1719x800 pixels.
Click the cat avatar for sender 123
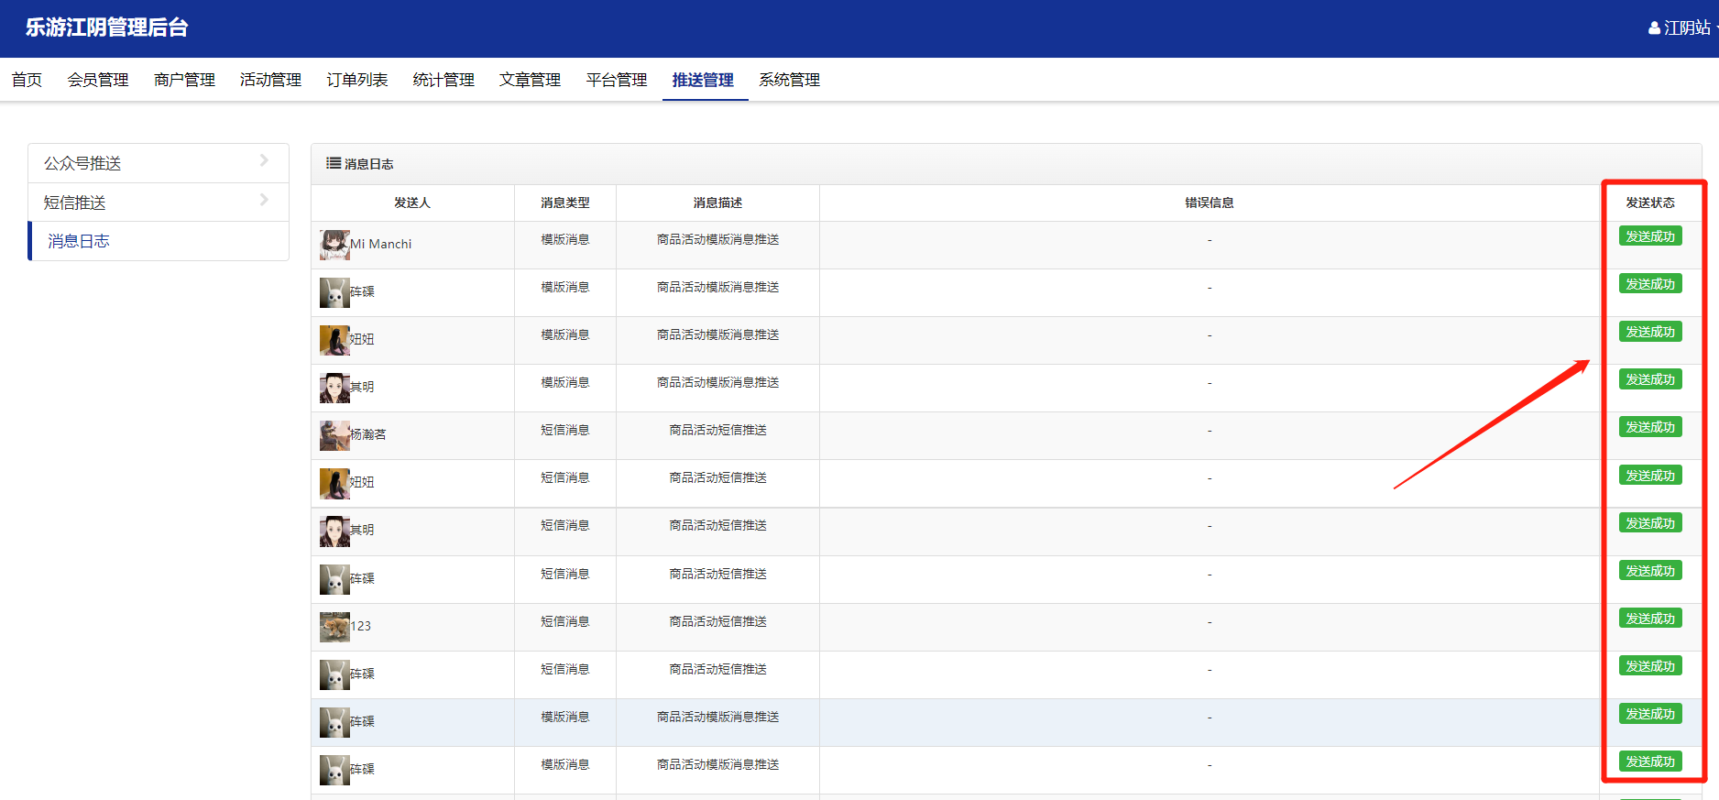tap(334, 627)
